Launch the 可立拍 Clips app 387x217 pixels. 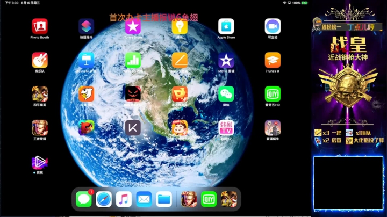click(273, 26)
